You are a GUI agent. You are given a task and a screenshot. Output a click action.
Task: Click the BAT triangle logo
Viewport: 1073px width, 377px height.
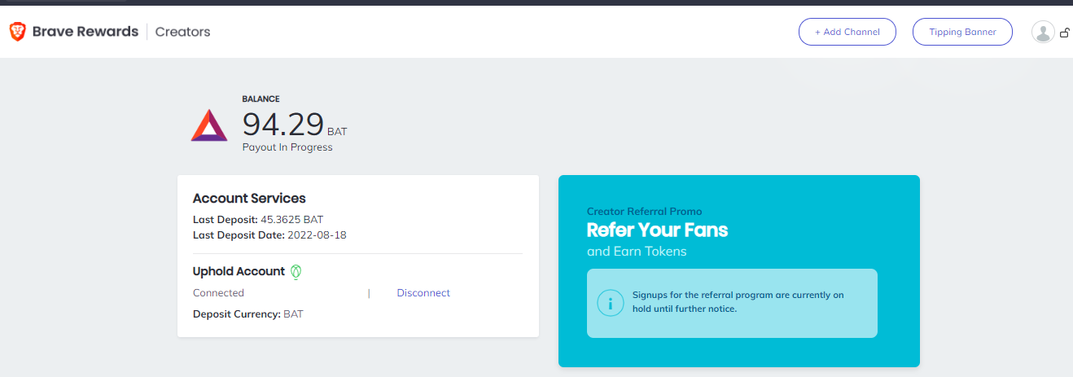[x=209, y=125]
